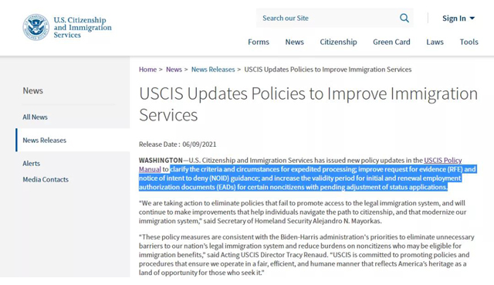Follow the News breadcrumb link

point(174,70)
